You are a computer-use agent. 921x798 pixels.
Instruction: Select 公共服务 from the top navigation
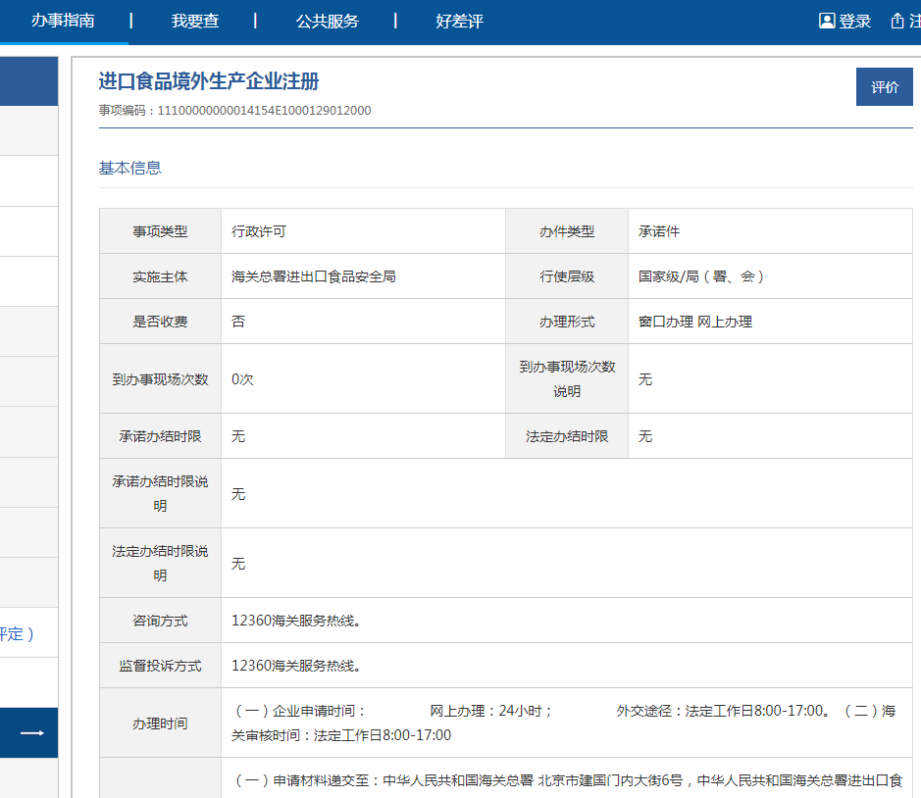click(327, 21)
